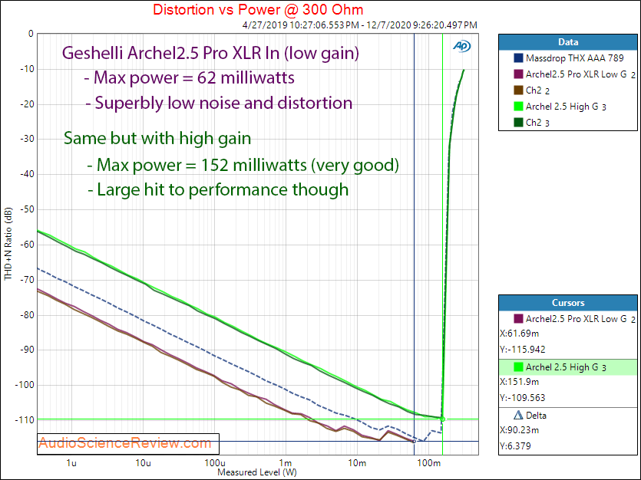Click the Same but with high gain text
Screen dimensions: 641x480
[157, 138]
